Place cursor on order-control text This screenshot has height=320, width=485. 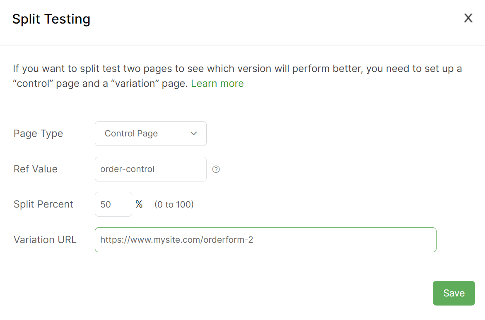click(127, 169)
